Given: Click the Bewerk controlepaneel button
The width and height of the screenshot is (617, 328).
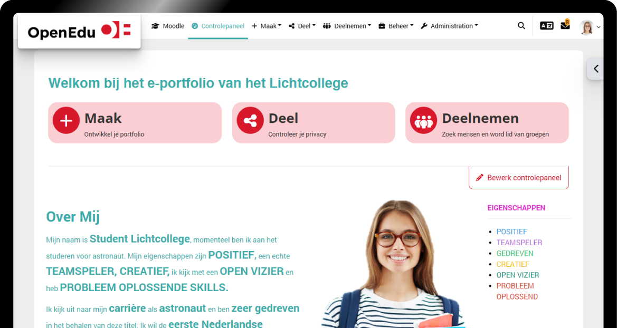Looking at the screenshot, I should [519, 178].
